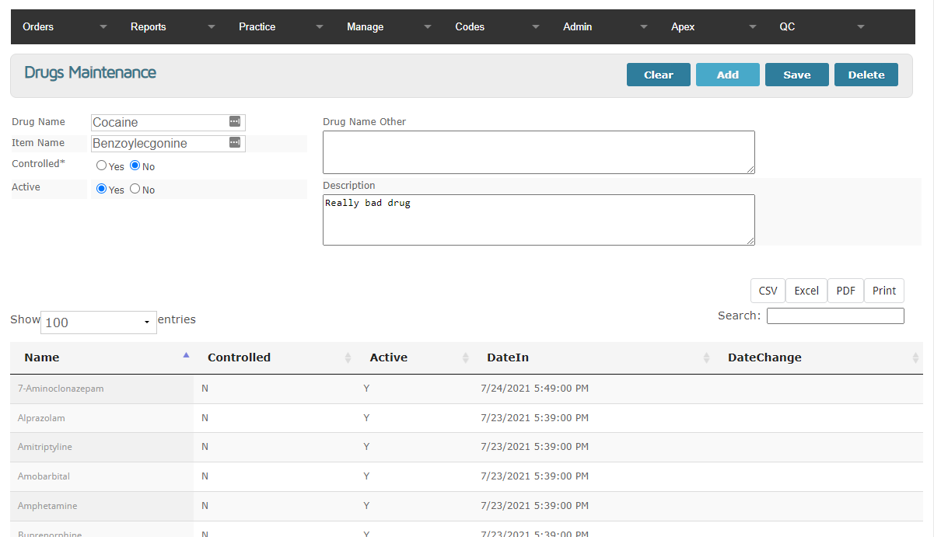The height and width of the screenshot is (537, 934).
Task: Print the drugs table
Action: [884, 291]
